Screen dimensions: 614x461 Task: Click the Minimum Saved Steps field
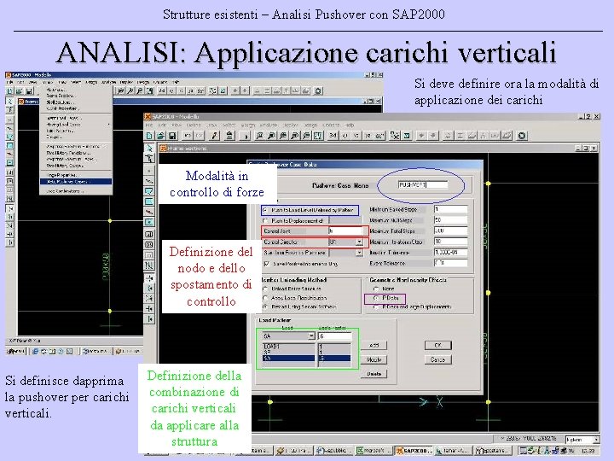(x=451, y=209)
